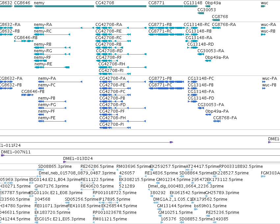Select EST RM01121.5prime
The image size is (280, 224).
click(x=110, y=219)
